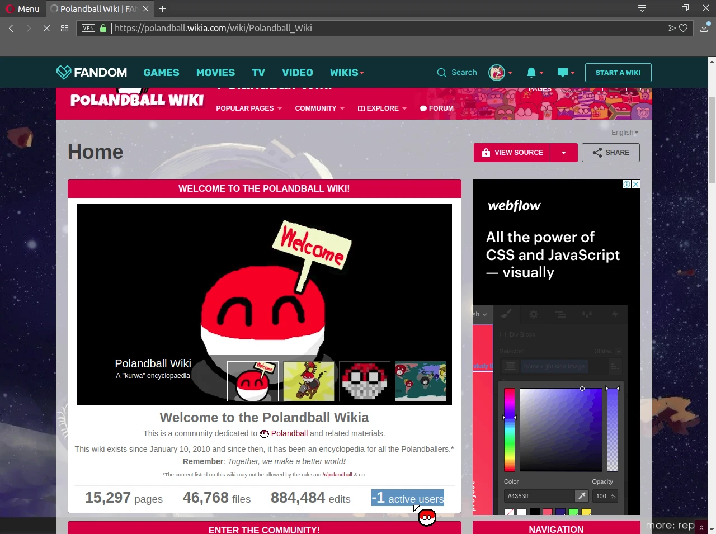
Task: Expand the WIKIS dropdown in the navbar
Action: (x=347, y=72)
